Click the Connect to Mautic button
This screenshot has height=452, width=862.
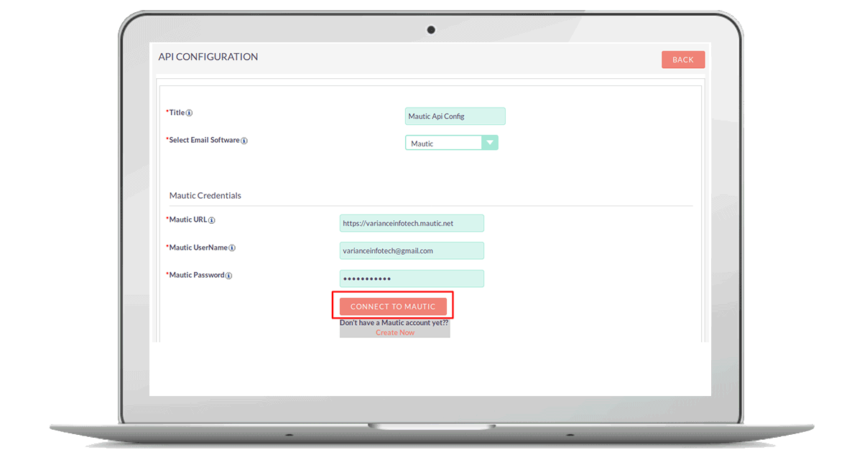[x=393, y=306]
